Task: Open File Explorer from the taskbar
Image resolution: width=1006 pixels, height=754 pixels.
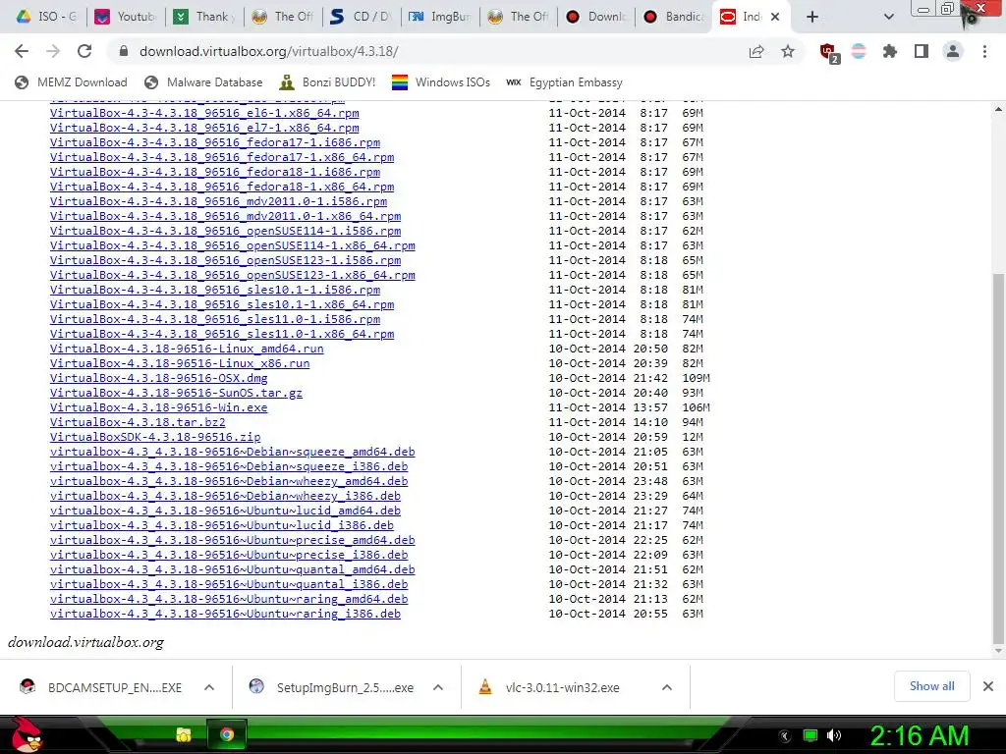Action: 184,734
